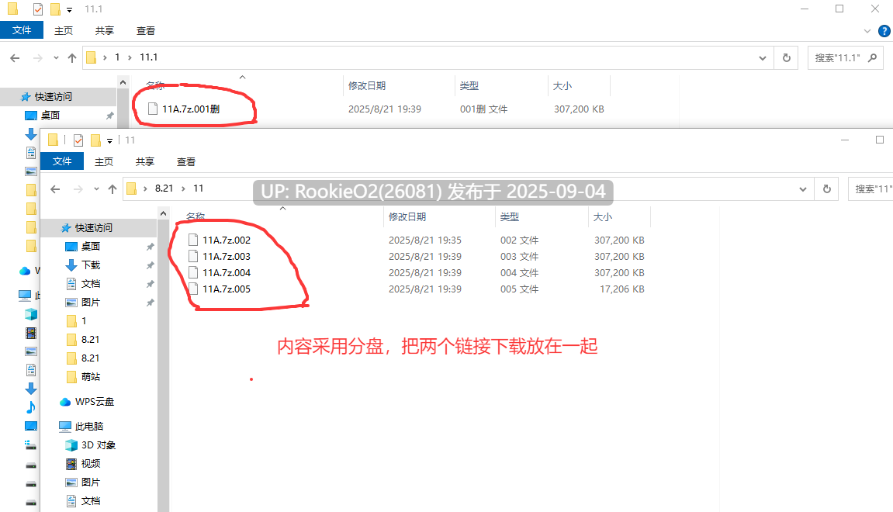This screenshot has height=512, width=893.
Task: Open the 共享 tab in 11.1 window
Action: point(105,31)
